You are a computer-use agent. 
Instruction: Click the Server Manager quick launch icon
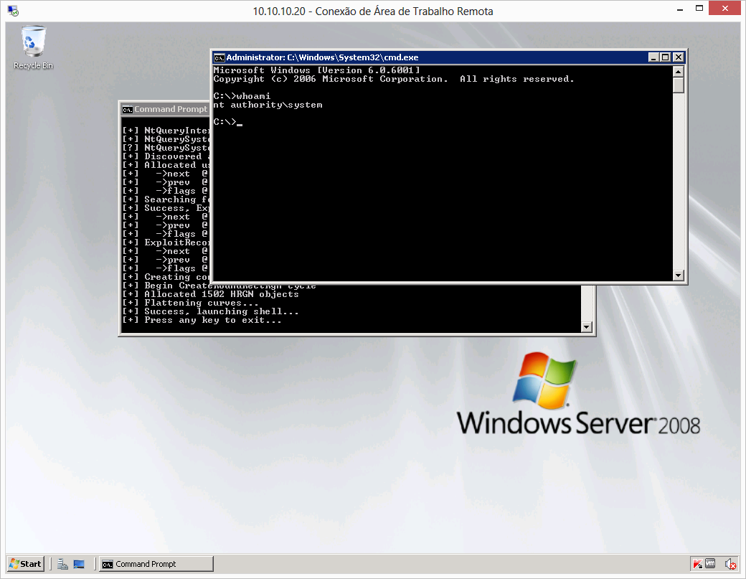[63, 564]
